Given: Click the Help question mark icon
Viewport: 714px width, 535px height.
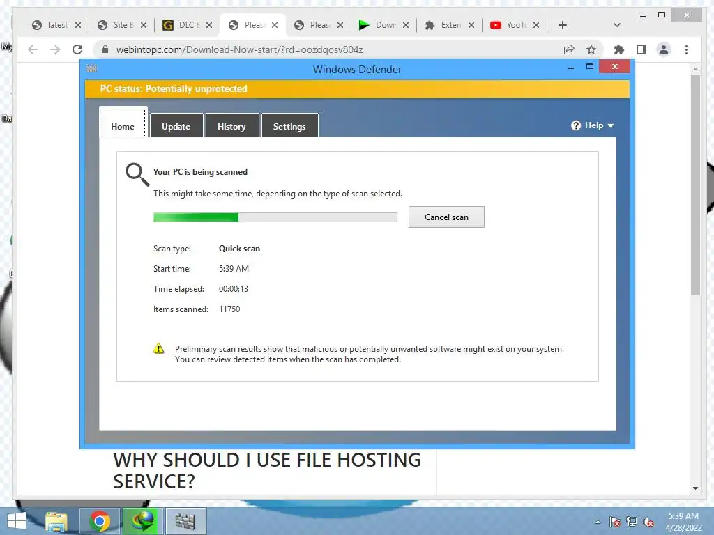Looking at the screenshot, I should (575, 125).
